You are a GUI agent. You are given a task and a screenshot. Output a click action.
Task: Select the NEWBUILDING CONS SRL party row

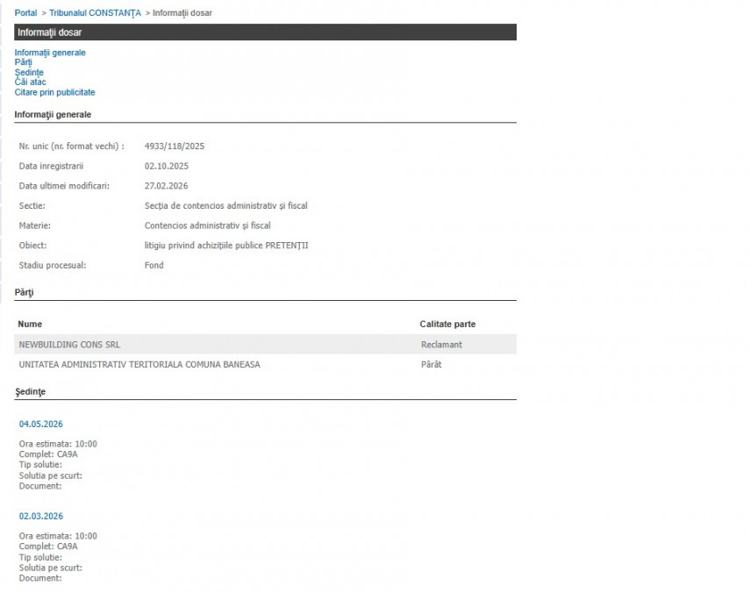[69, 345]
